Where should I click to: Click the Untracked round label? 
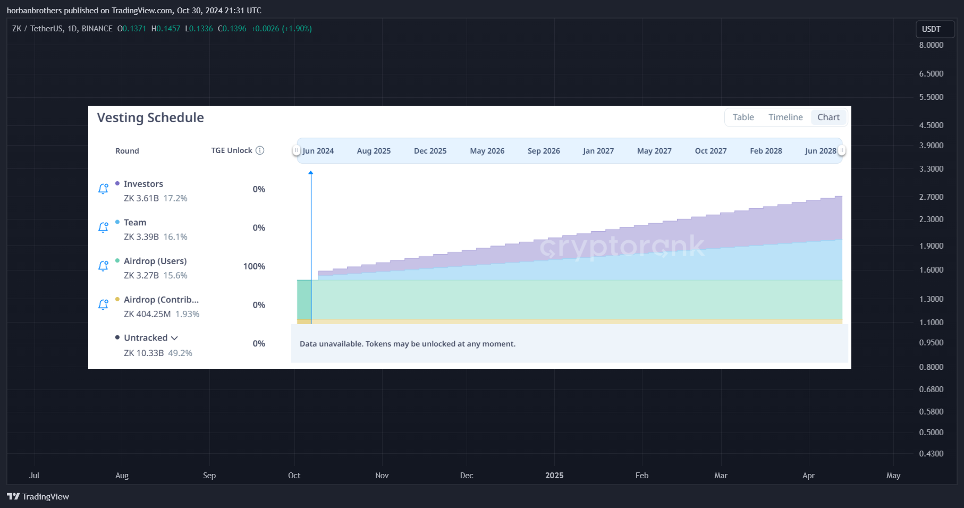click(x=146, y=338)
